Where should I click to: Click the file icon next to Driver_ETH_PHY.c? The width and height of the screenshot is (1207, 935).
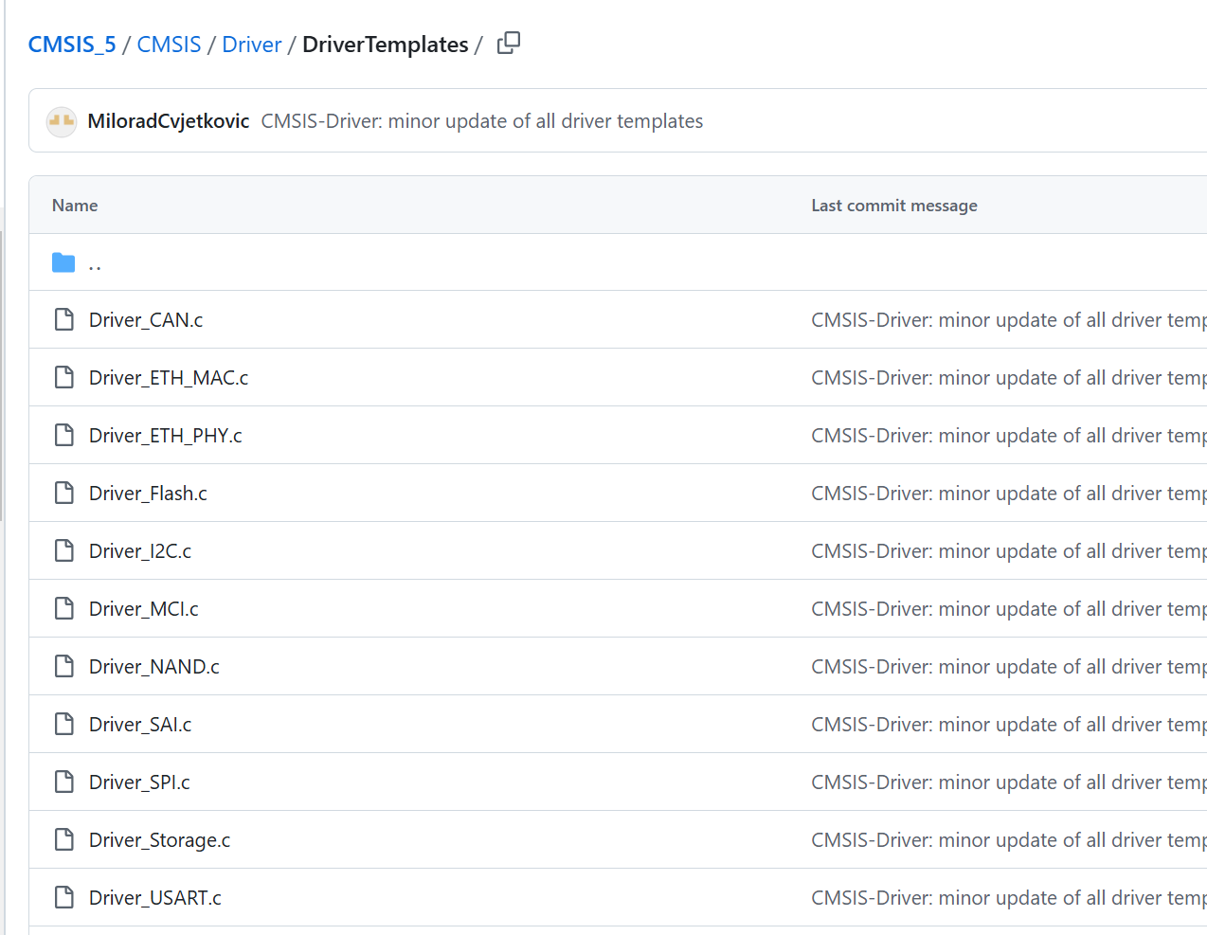pyautogui.click(x=64, y=436)
